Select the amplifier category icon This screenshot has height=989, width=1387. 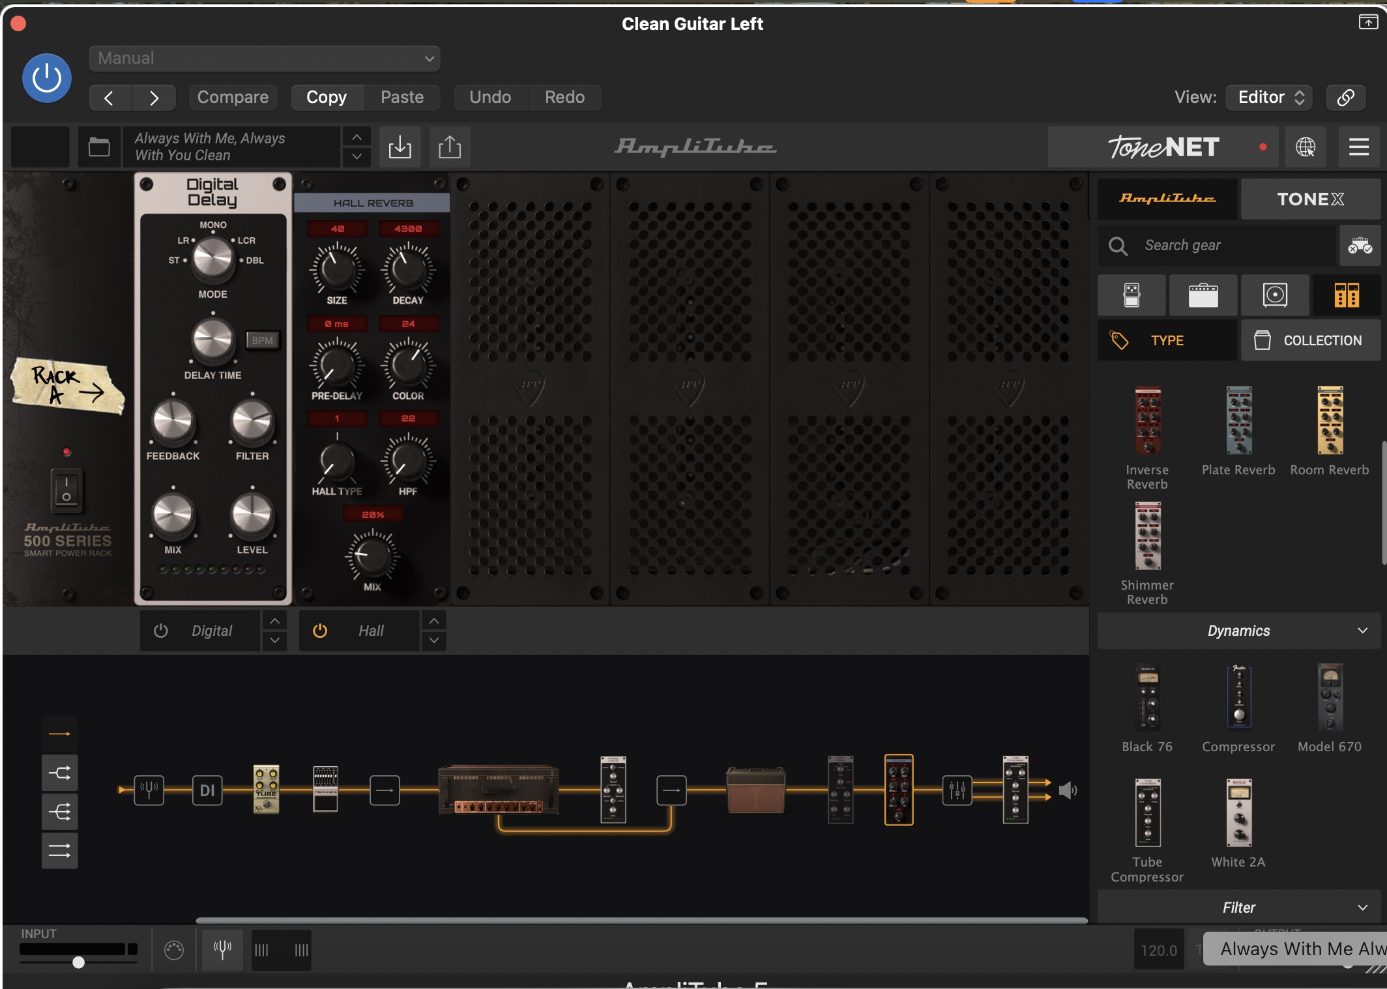(x=1203, y=295)
